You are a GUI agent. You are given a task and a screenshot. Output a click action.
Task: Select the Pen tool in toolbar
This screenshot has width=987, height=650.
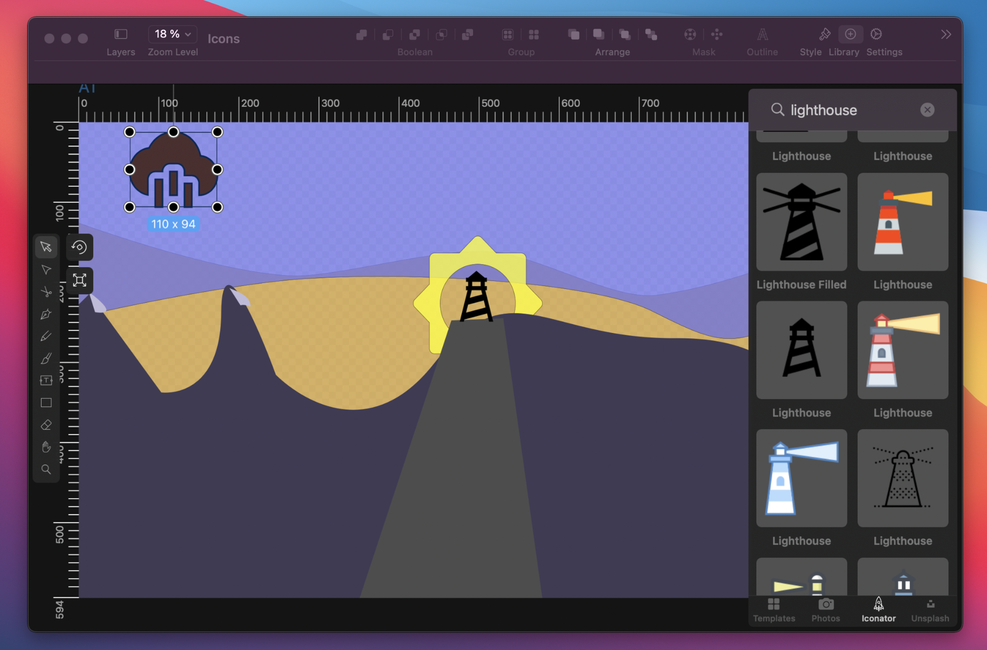(x=46, y=315)
